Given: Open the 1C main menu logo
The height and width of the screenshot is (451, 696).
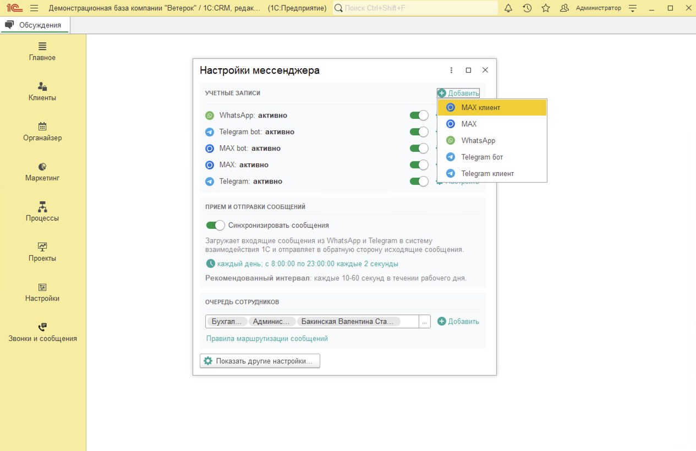Looking at the screenshot, I should point(14,8).
